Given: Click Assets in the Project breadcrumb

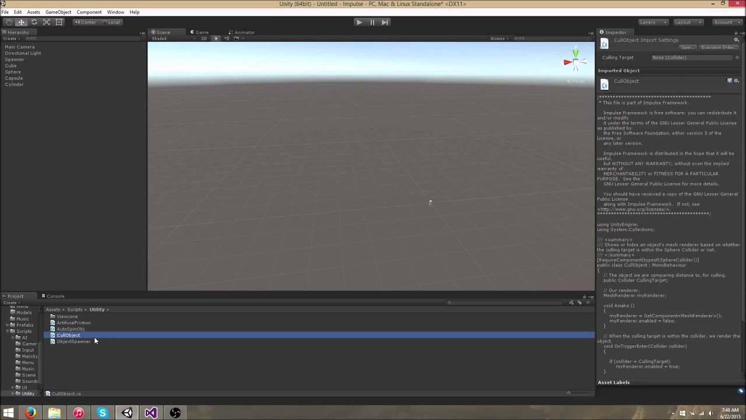Looking at the screenshot, I should coord(53,310).
